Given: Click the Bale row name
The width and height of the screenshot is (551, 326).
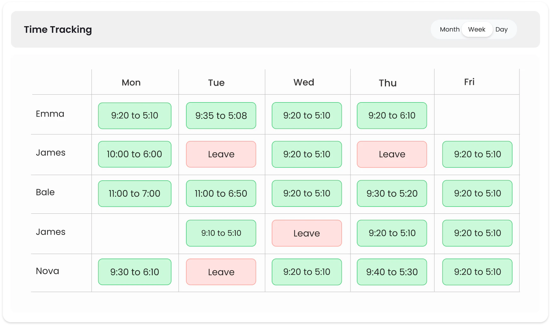Looking at the screenshot, I should (x=45, y=192).
